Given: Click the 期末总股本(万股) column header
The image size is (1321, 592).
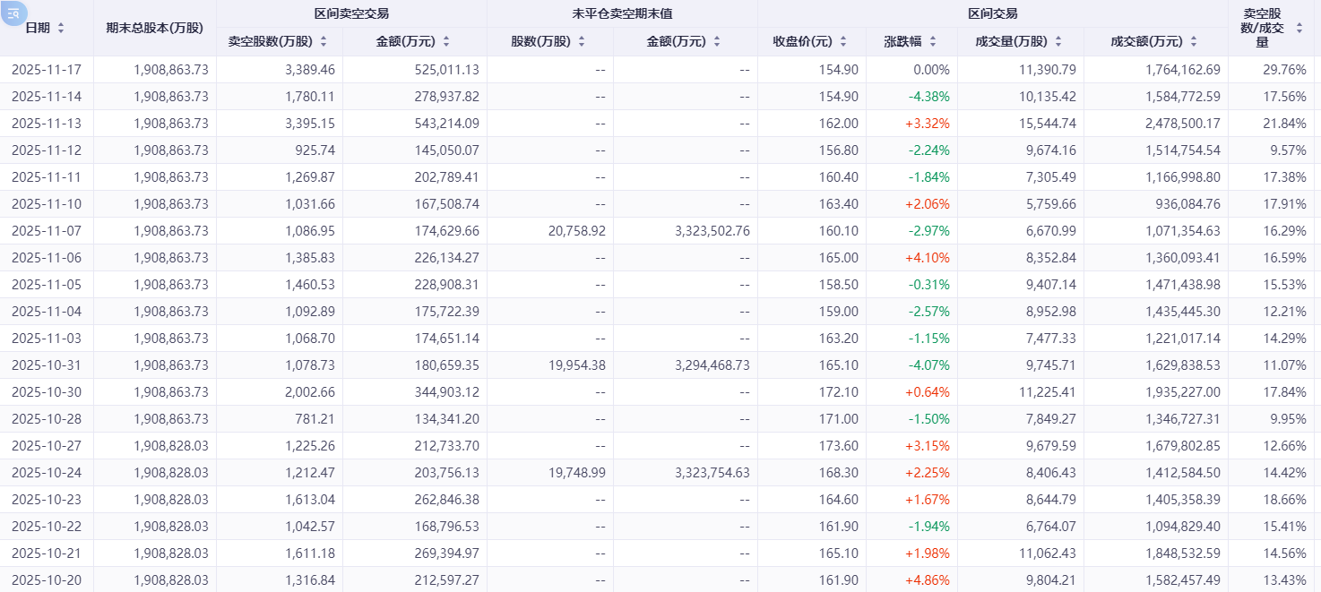Looking at the screenshot, I should pyautogui.click(x=154, y=28).
